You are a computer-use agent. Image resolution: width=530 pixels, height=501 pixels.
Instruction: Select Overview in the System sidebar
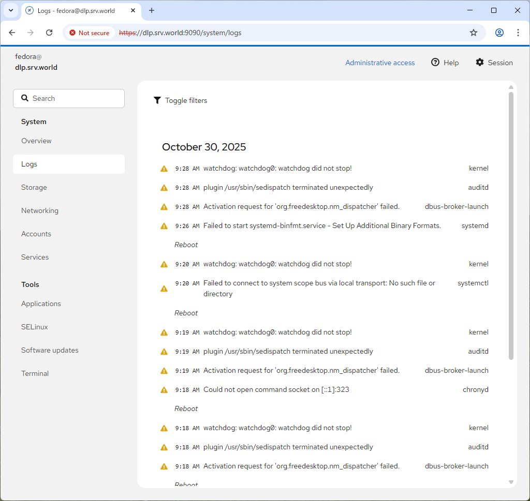(x=36, y=141)
